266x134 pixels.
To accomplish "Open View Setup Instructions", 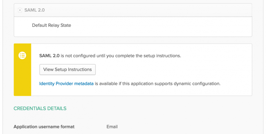I will click(x=67, y=69).
